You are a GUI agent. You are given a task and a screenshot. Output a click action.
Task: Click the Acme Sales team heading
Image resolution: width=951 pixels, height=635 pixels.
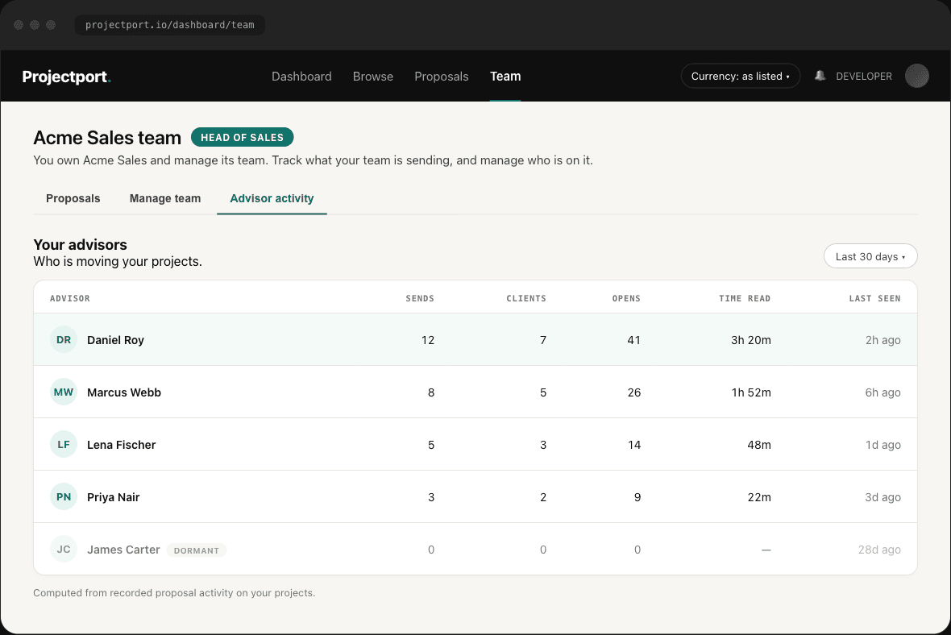107,138
